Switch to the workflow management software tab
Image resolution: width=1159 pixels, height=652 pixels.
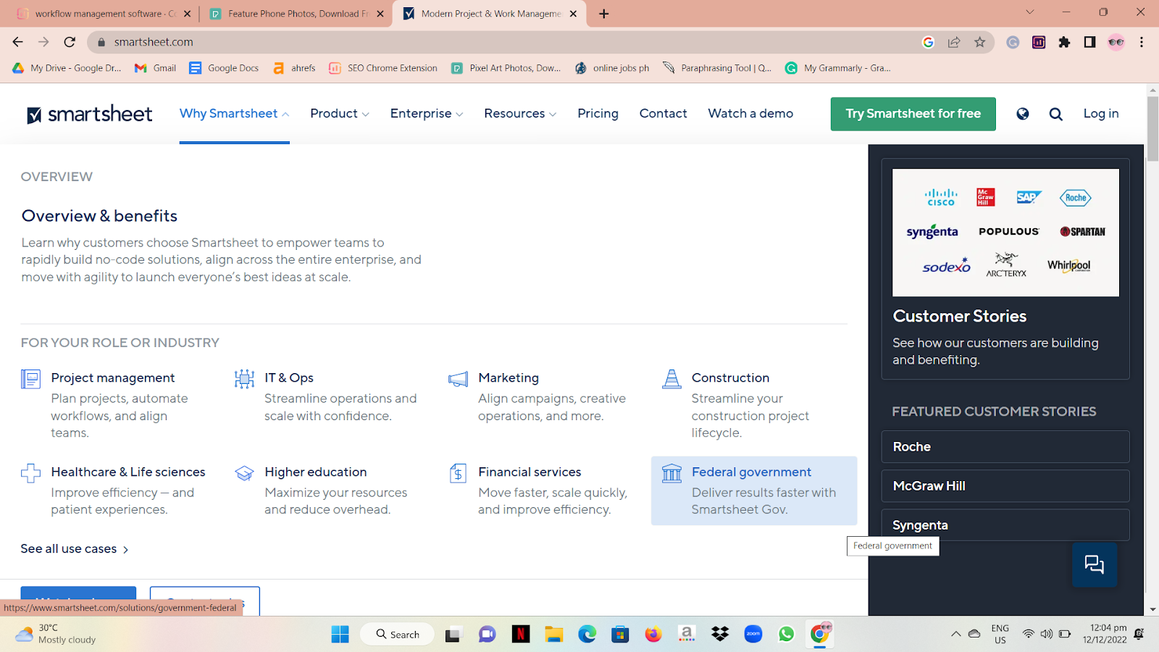[x=105, y=14]
